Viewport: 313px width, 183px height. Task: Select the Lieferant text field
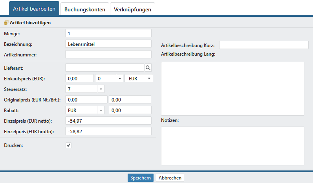tap(104, 68)
